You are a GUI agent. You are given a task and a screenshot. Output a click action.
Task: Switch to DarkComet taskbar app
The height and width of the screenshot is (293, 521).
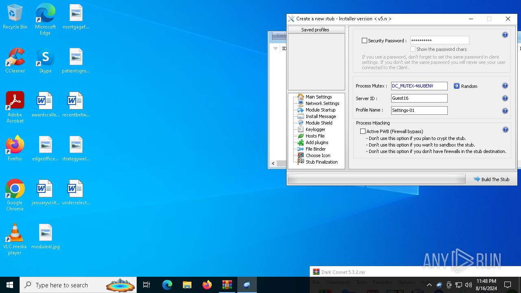tap(247, 285)
